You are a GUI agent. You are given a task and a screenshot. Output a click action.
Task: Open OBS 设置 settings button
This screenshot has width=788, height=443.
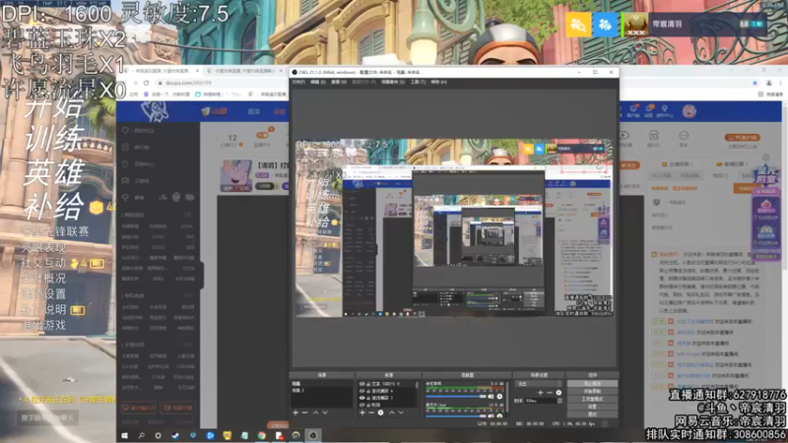[593, 407]
